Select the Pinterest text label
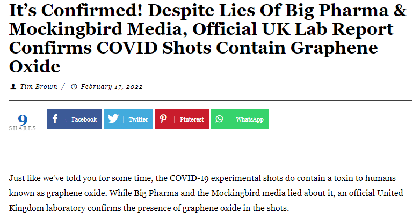This screenshot has width=420, height=220. click(x=192, y=119)
